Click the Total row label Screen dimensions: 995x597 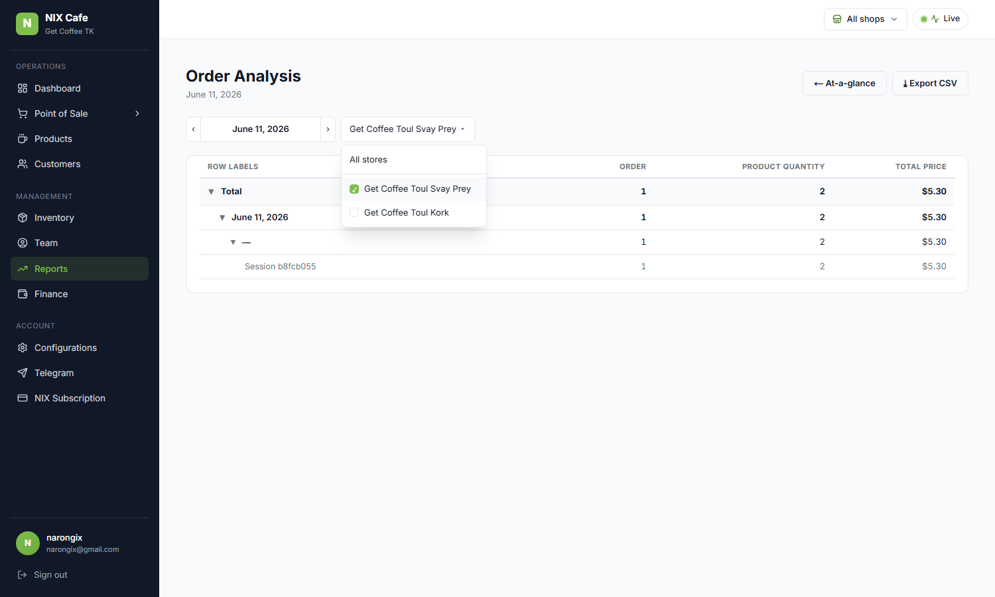[x=232, y=192]
